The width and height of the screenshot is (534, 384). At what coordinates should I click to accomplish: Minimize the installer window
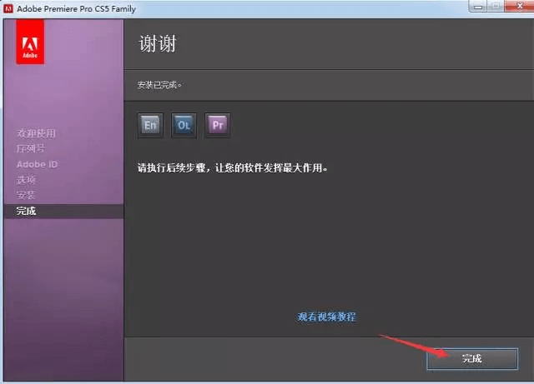point(478,6)
